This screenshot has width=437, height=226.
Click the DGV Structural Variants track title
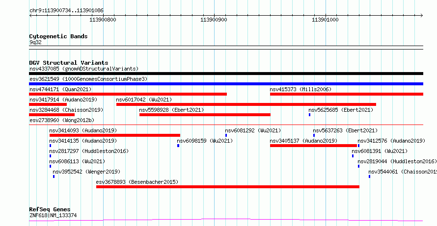(x=69, y=63)
